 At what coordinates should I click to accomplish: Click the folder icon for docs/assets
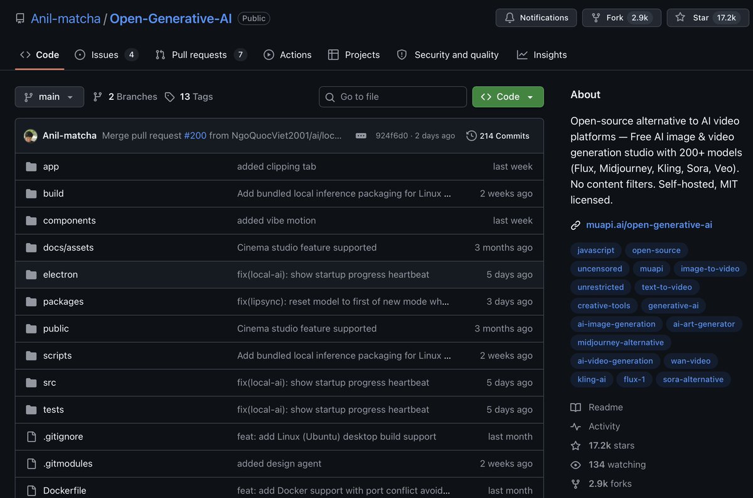pyautogui.click(x=31, y=247)
